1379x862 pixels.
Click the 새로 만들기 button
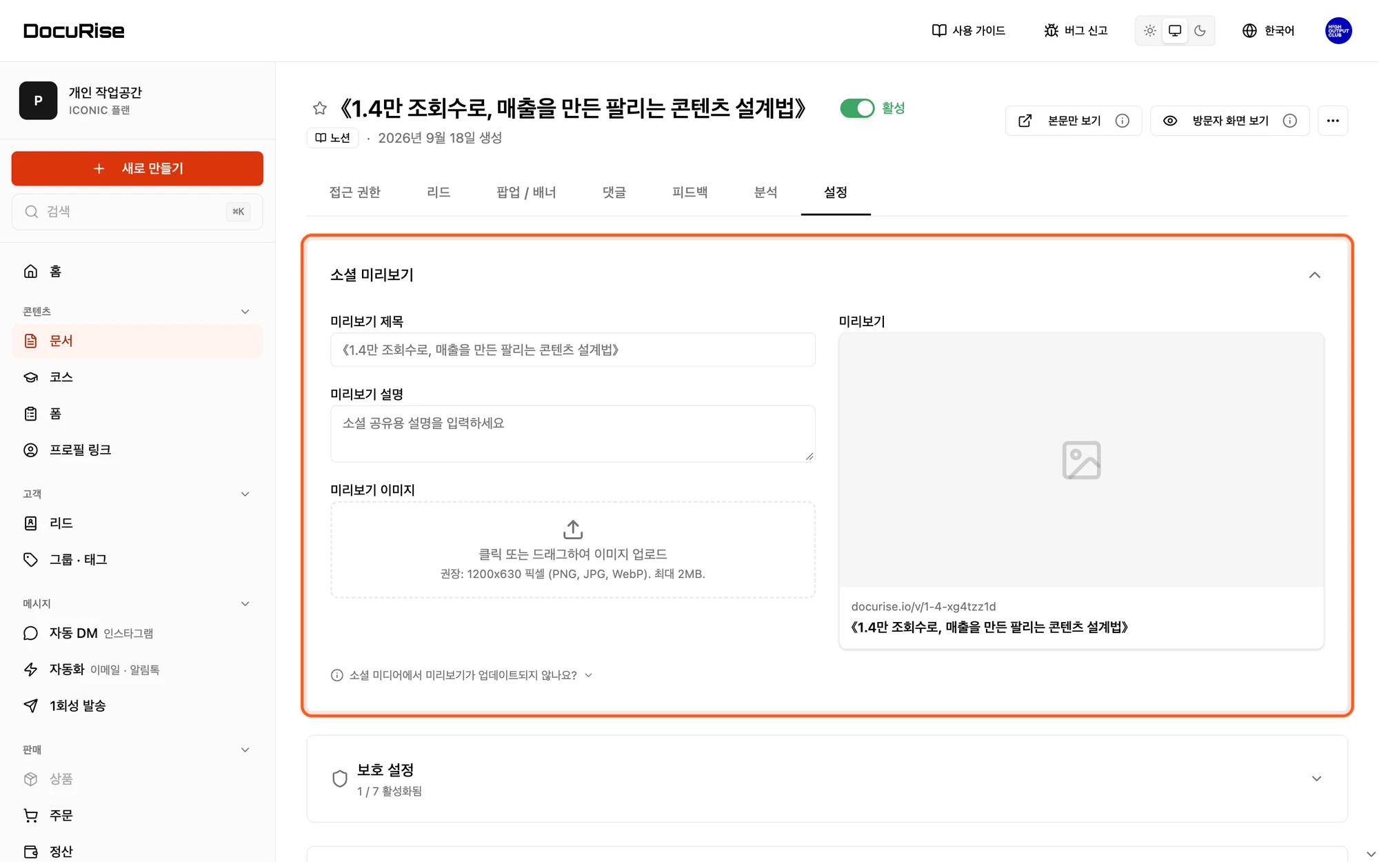pyautogui.click(x=137, y=168)
